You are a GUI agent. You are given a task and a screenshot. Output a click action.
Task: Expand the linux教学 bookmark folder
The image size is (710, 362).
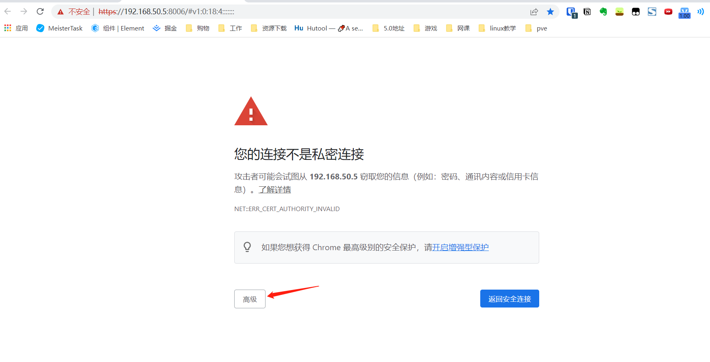[497, 28]
